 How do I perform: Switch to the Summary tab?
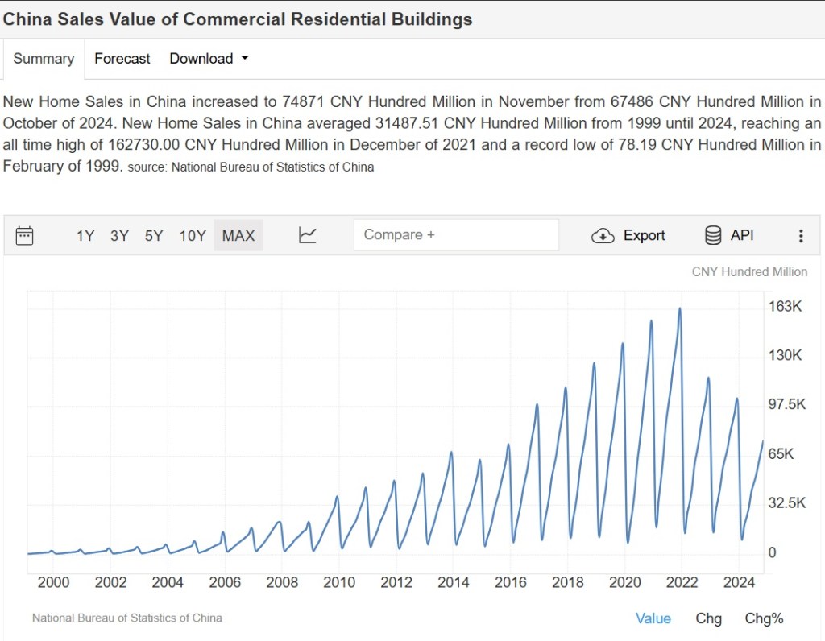pos(44,59)
